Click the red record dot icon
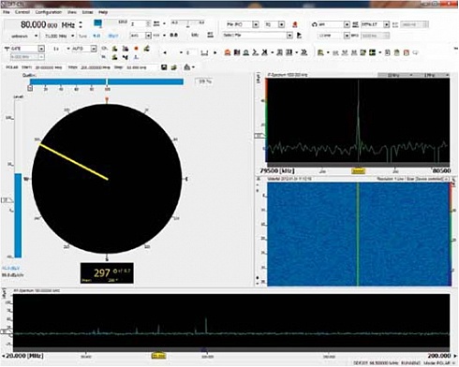 click(136, 49)
